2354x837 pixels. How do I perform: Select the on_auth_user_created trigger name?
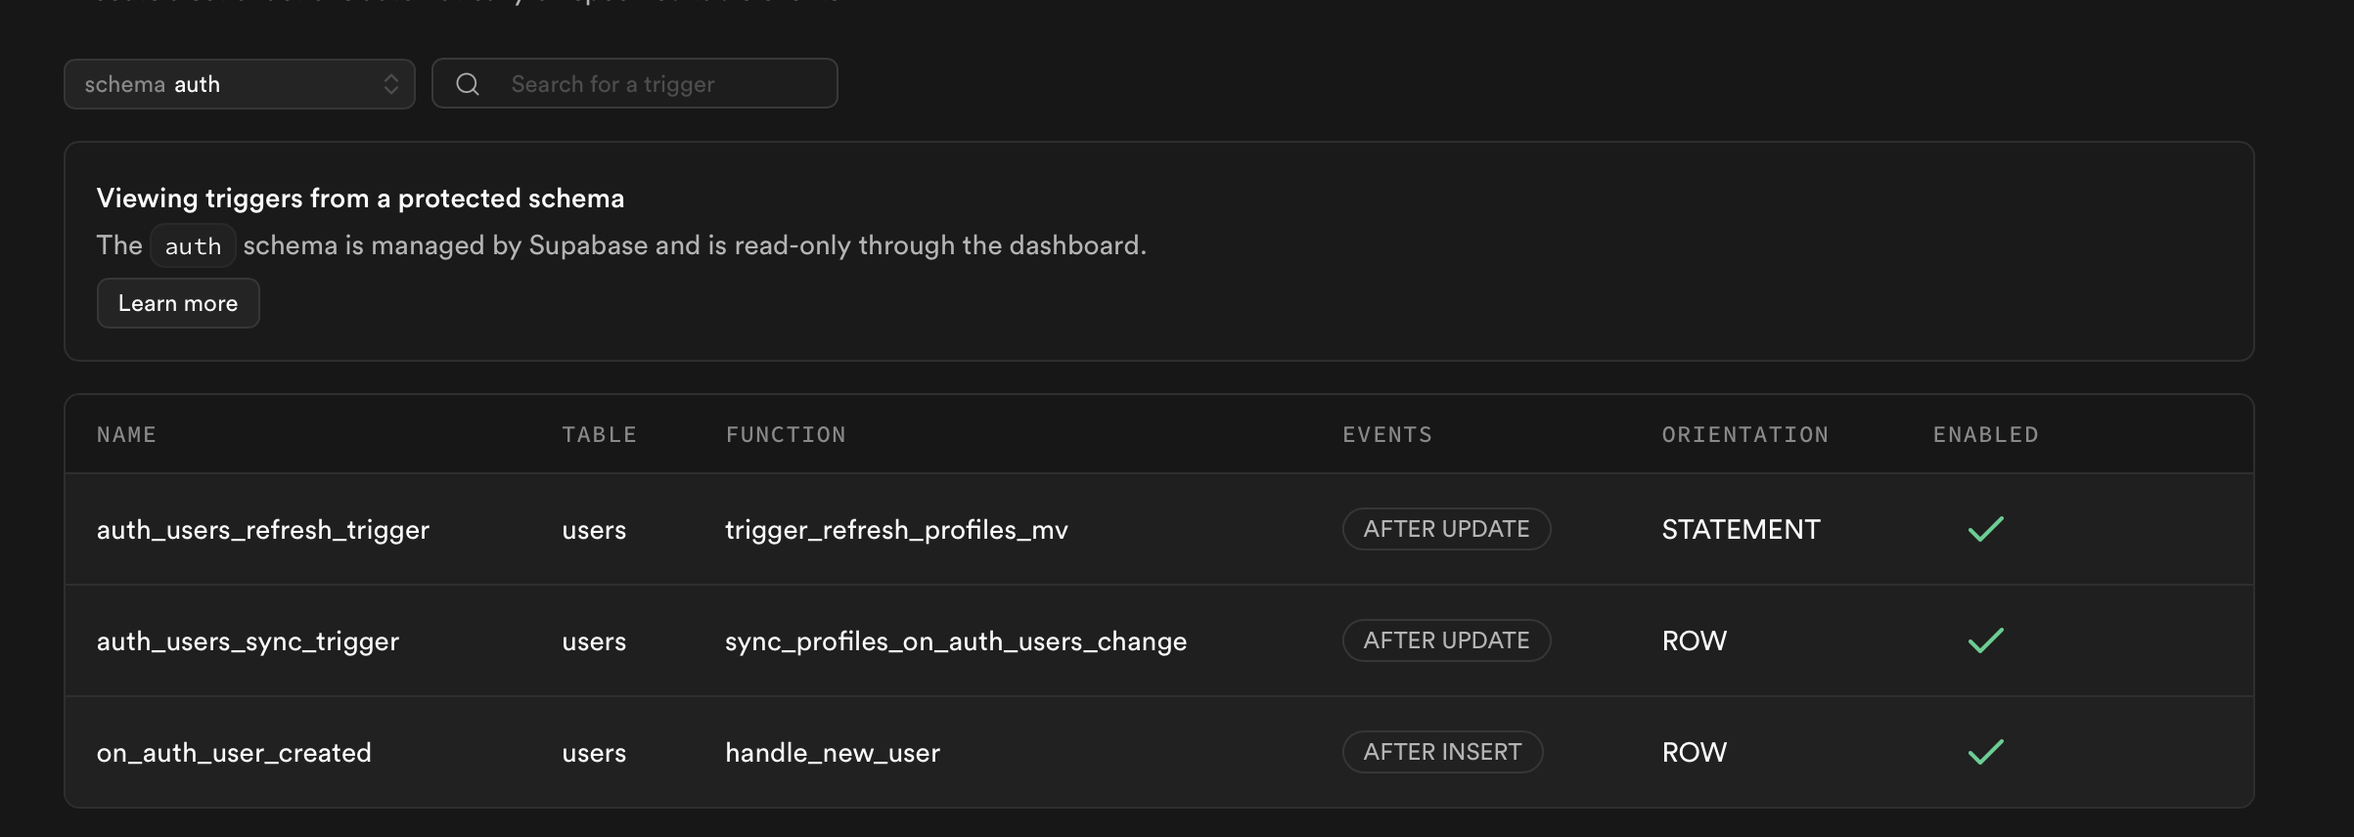point(234,753)
